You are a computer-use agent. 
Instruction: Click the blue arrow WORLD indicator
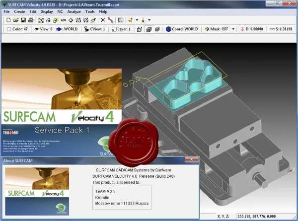67,29
